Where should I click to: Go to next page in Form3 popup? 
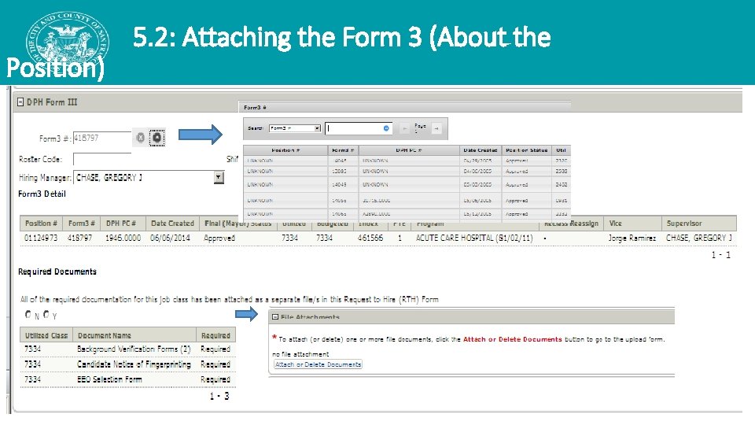tap(436, 128)
